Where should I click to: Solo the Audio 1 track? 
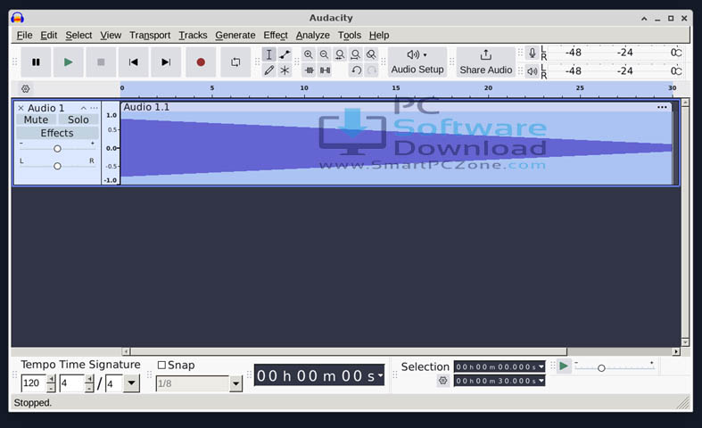click(78, 119)
